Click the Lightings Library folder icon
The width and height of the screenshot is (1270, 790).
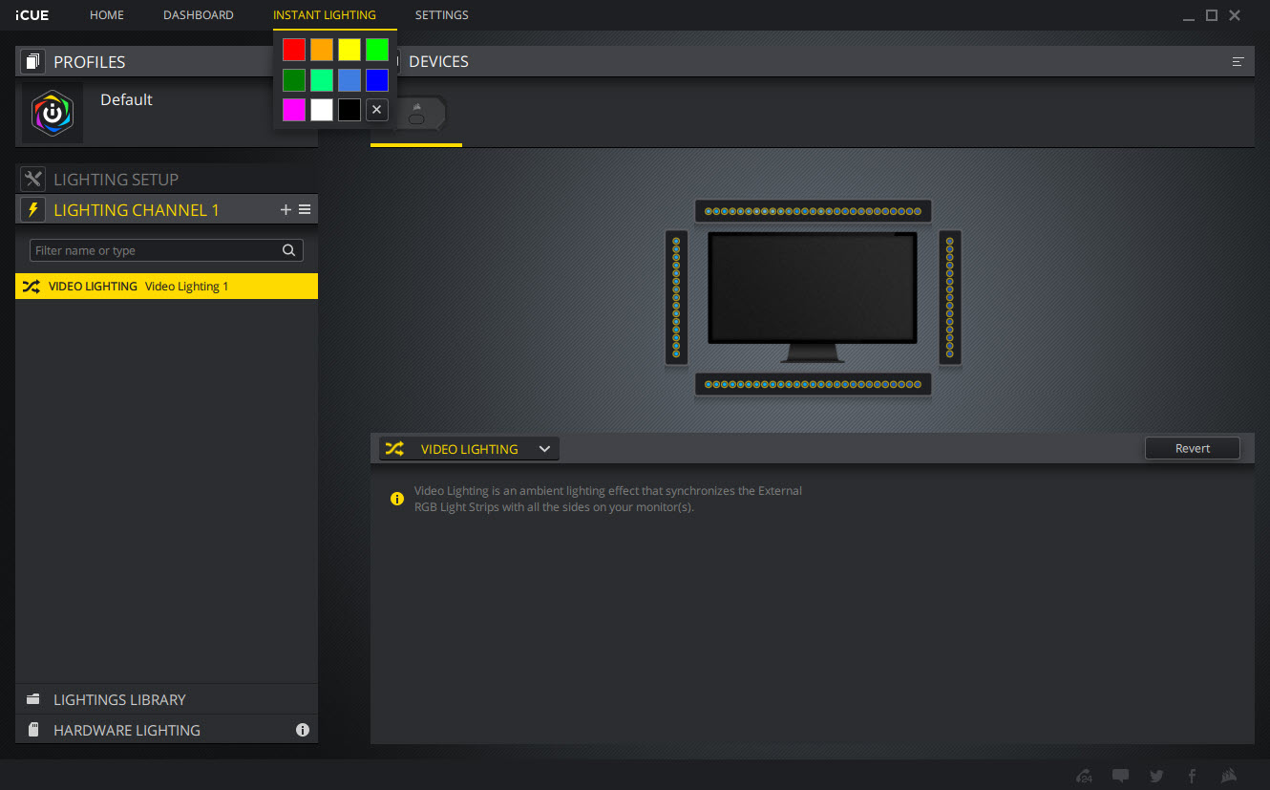[x=33, y=699]
